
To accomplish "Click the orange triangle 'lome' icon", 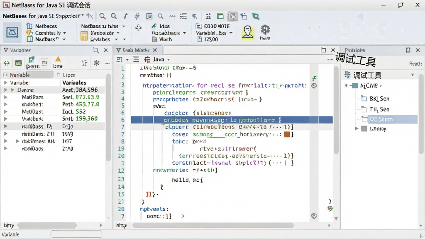I will (x=58, y=62).
